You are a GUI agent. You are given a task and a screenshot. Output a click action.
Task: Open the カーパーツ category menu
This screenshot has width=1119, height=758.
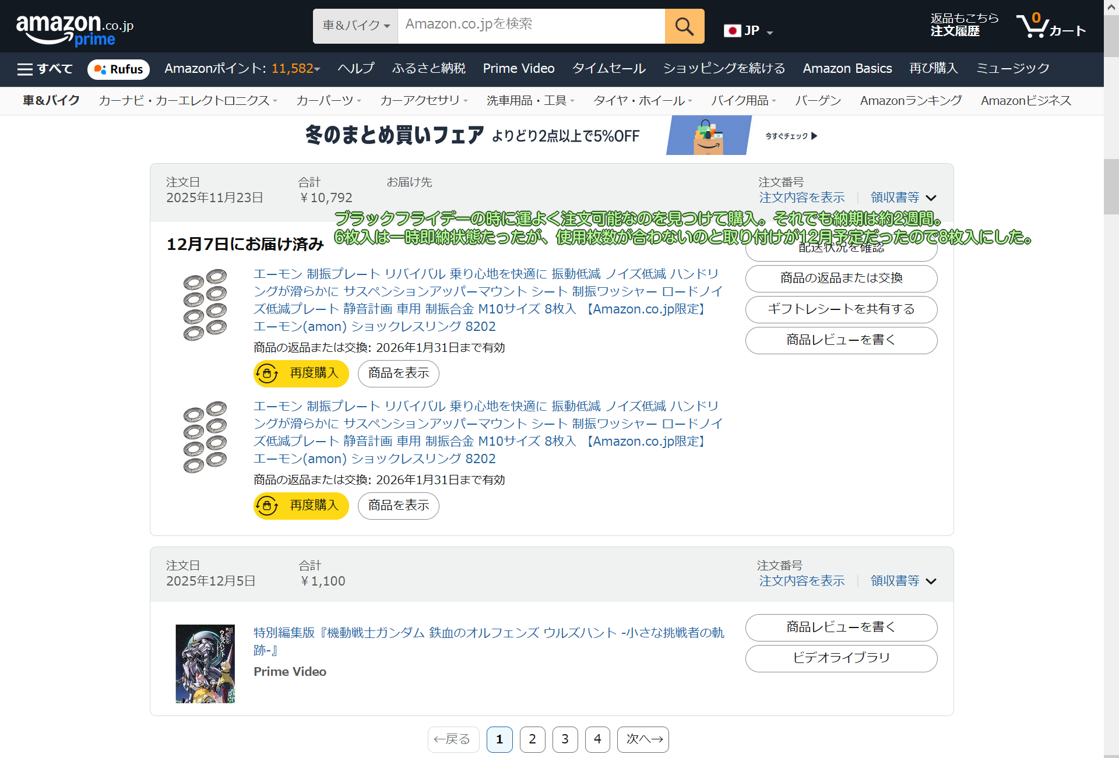coord(328,101)
